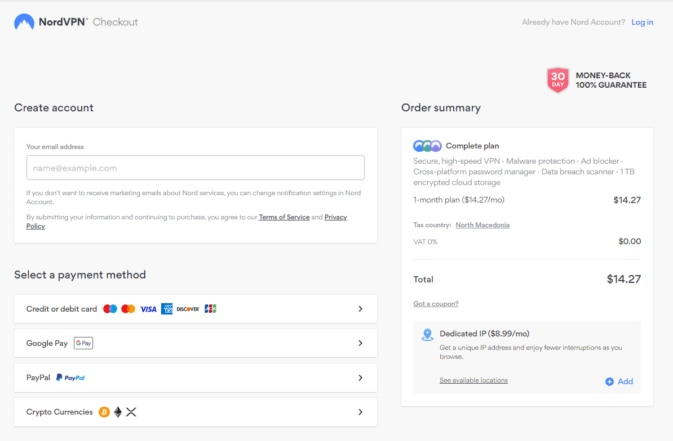The width and height of the screenshot is (673, 441).
Task: Open the Terms of Service link
Action: click(x=284, y=217)
